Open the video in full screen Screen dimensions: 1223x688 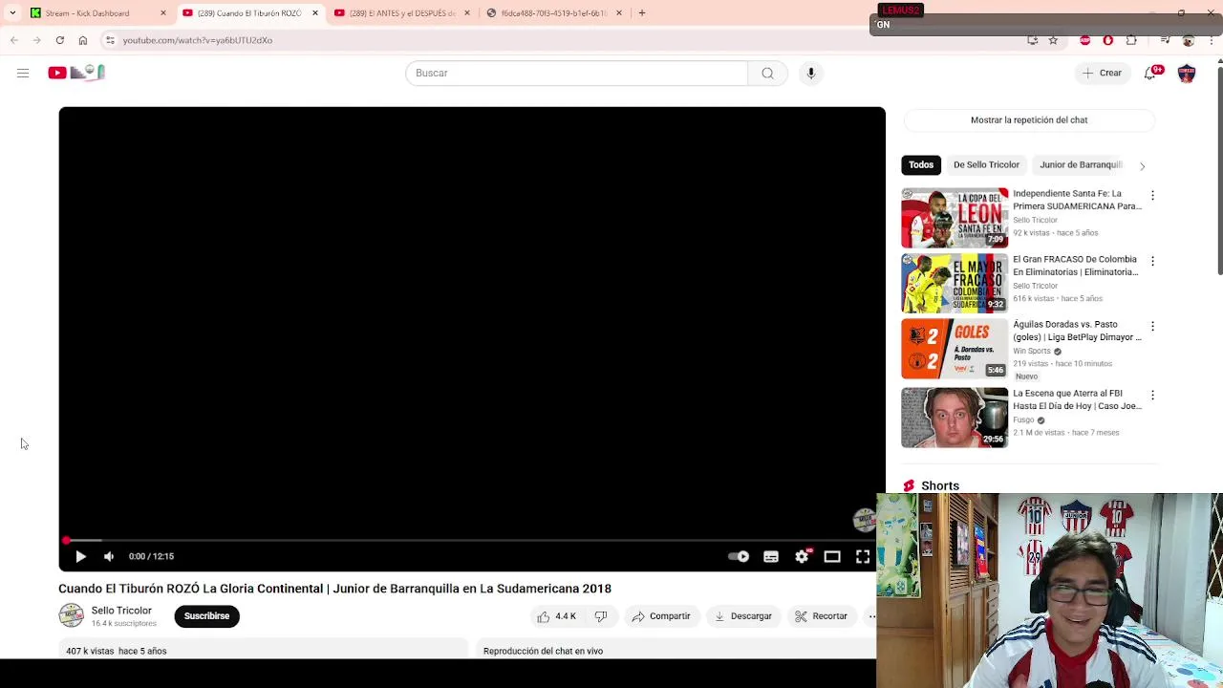[863, 556]
